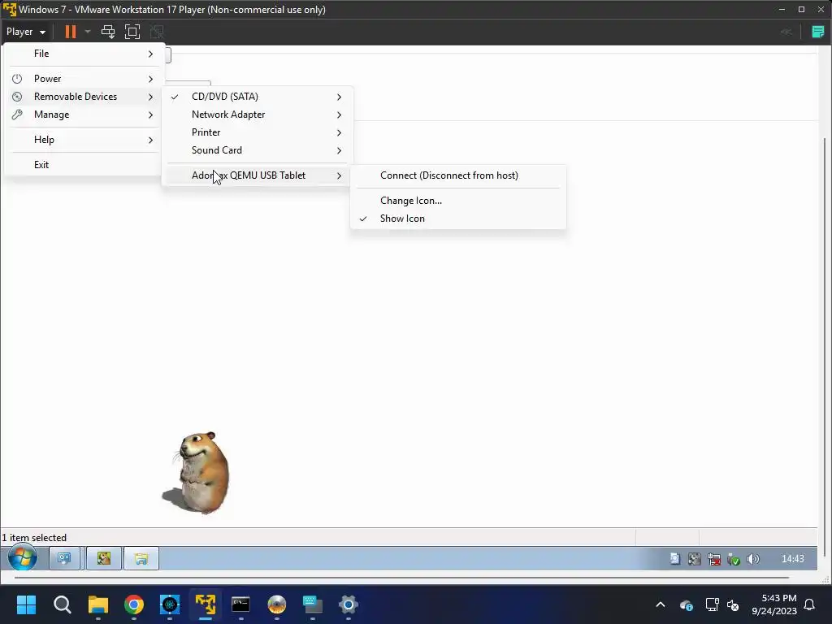Screen dimensions: 832x624
Task: Pause the virtual machine with the orange button
Action: click(70, 32)
